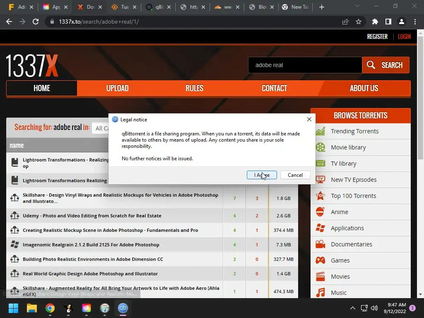Screen dimensions: 424x318
Task: Reload the 1337x page
Action: (x=36, y=22)
